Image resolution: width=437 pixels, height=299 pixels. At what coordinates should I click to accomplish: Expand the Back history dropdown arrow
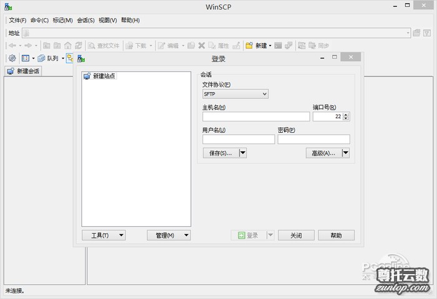20,45
